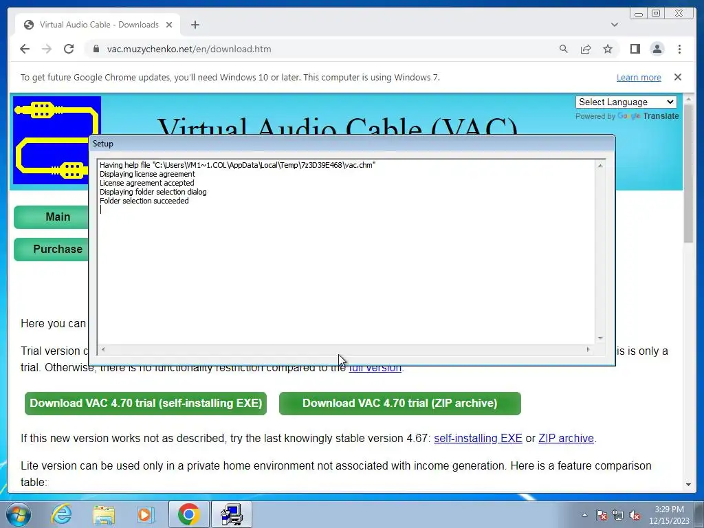Close the Virtual Audio Cable tab
The image size is (704, 528).
[x=169, y=25]
